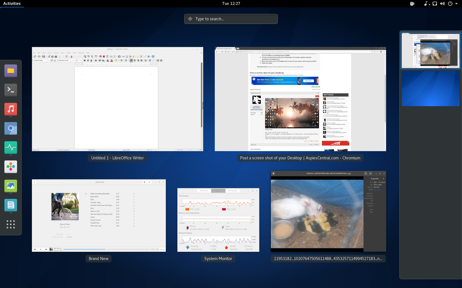Click the wired network status icon
Image resolution: width=462 pixels, height=288 pixels.
(435, 4)
